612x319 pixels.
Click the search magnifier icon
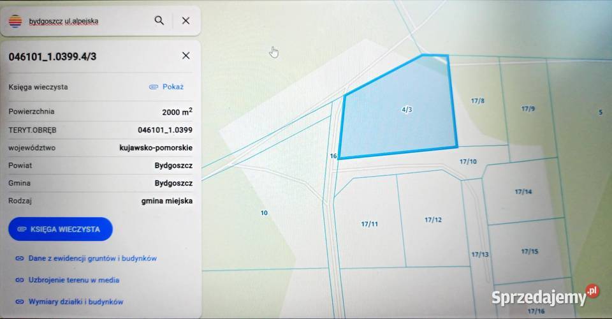(x=159, y=20)
